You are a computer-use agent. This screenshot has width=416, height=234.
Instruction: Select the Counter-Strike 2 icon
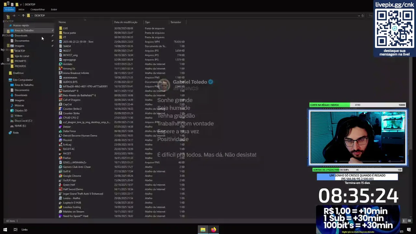click(60, 109)
